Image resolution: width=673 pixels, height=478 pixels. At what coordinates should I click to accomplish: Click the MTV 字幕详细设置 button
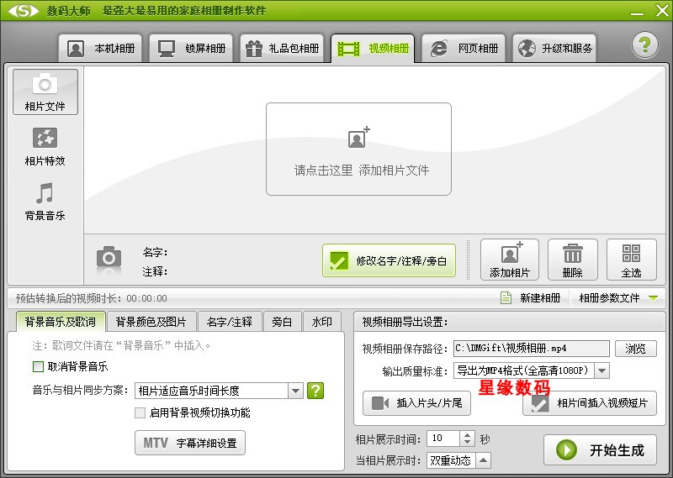click(x=190, y=443)
